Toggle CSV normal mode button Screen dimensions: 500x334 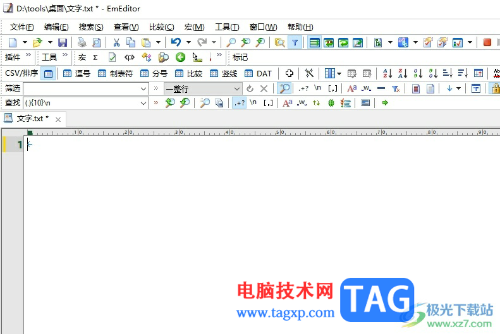point(48,73)
